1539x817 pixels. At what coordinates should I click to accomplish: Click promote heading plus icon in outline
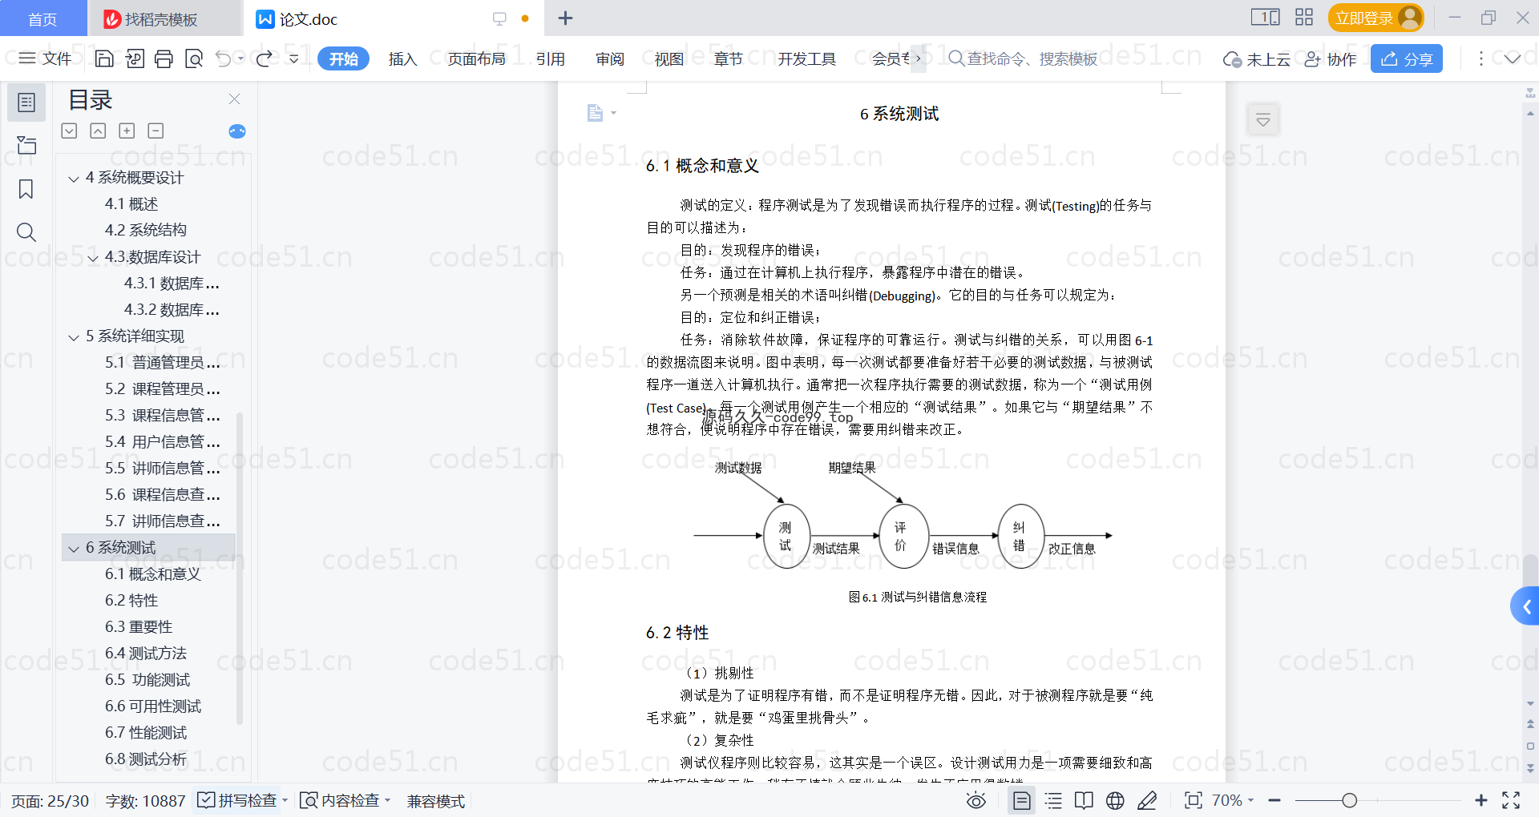pos(127,131)
